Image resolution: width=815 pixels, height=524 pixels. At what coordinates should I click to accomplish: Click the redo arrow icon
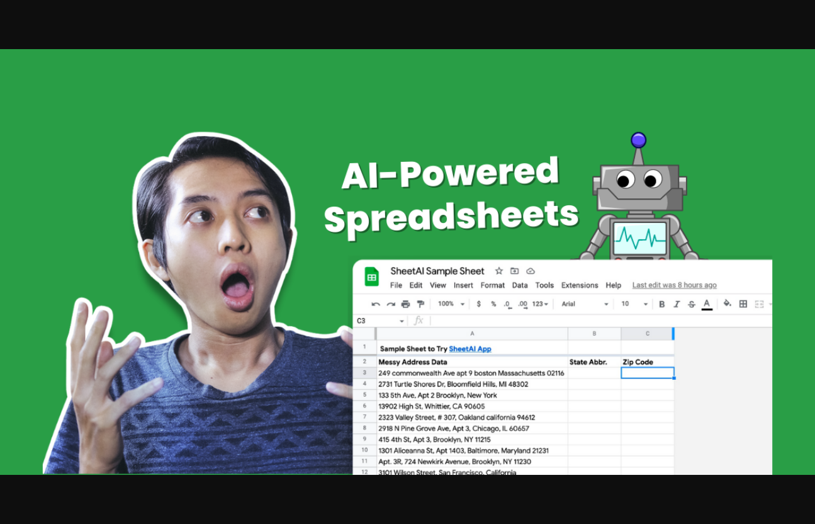(391, 304)
